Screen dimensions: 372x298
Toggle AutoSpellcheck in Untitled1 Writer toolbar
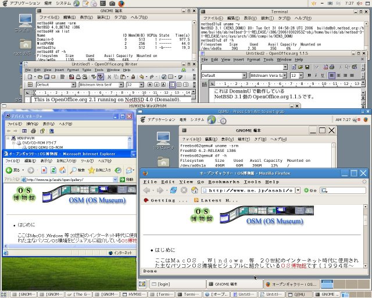[x=101, y=77]
